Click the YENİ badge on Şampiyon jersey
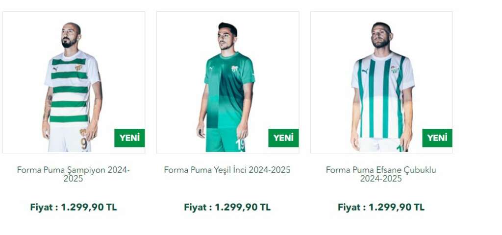Image resolution: width=502 pixels, height=235 pixels. coord(129,138)
